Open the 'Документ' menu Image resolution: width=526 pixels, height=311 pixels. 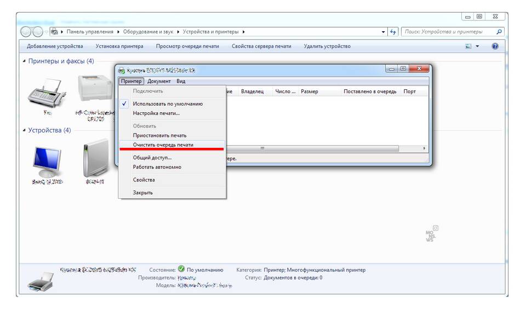tap(159, 81)
